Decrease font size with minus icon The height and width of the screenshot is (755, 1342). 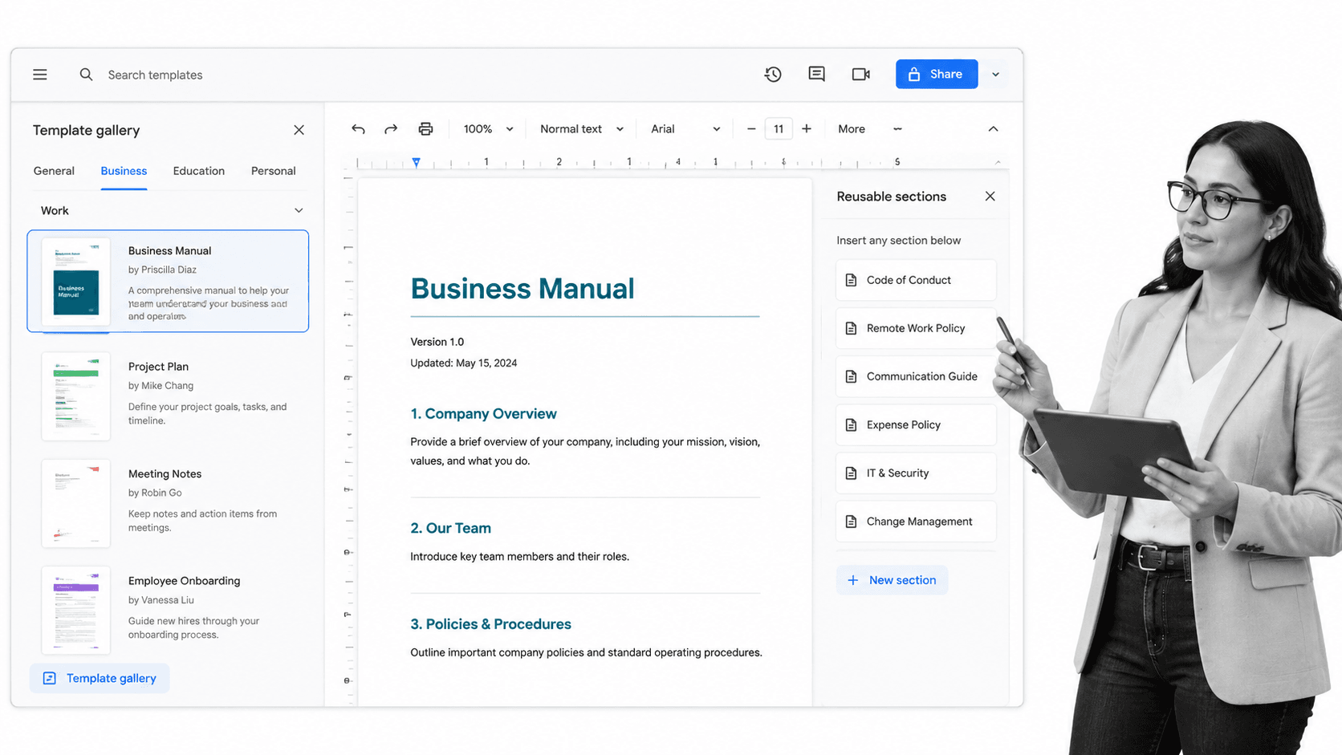[x=751, y=129]
